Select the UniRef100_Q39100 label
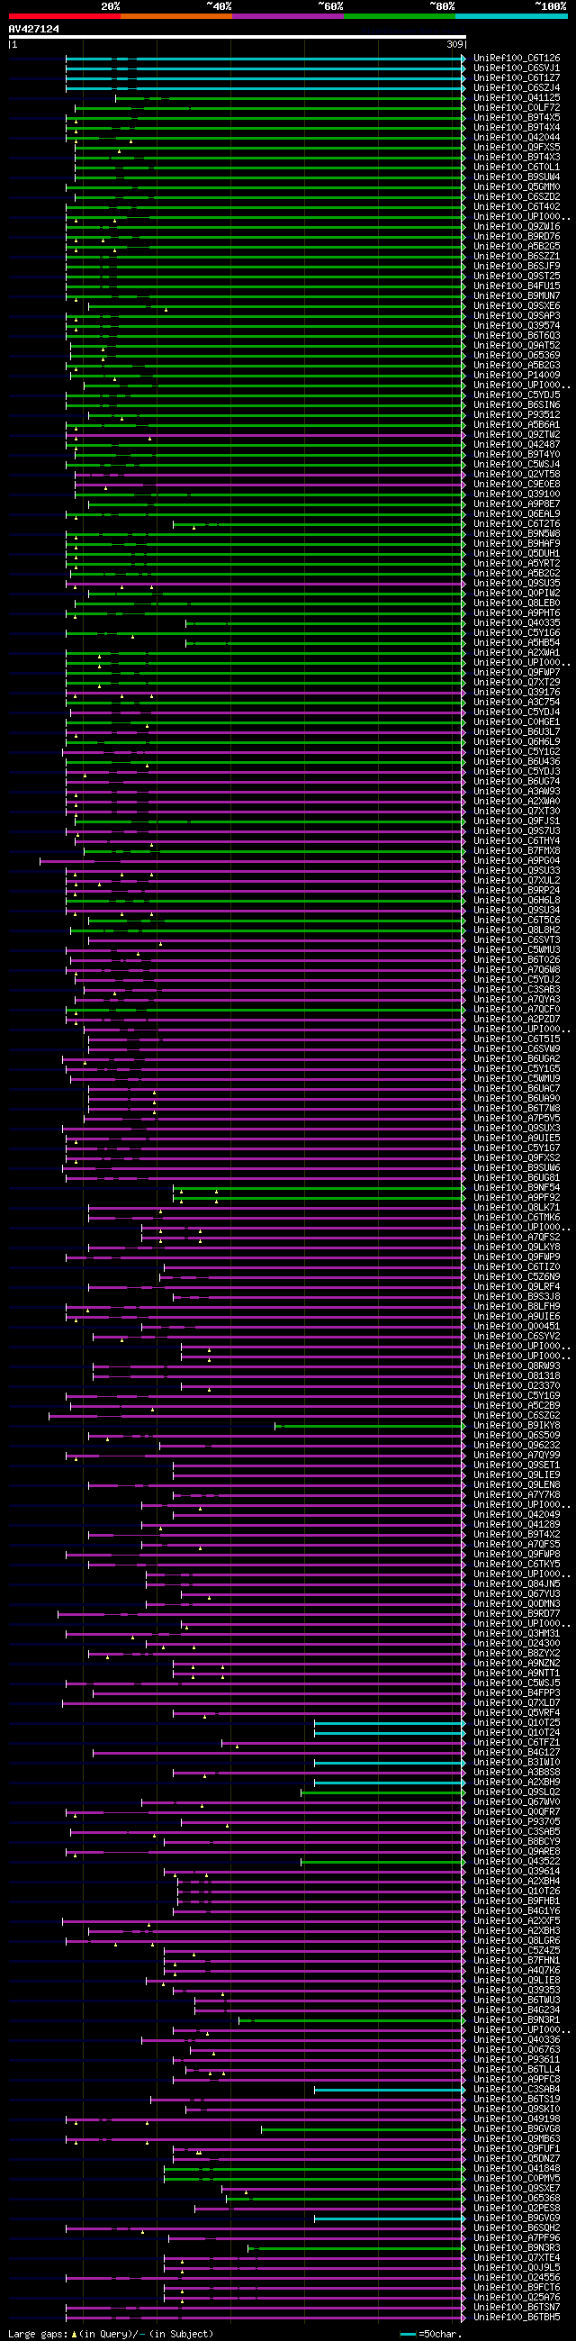 (x=517, y=494)
